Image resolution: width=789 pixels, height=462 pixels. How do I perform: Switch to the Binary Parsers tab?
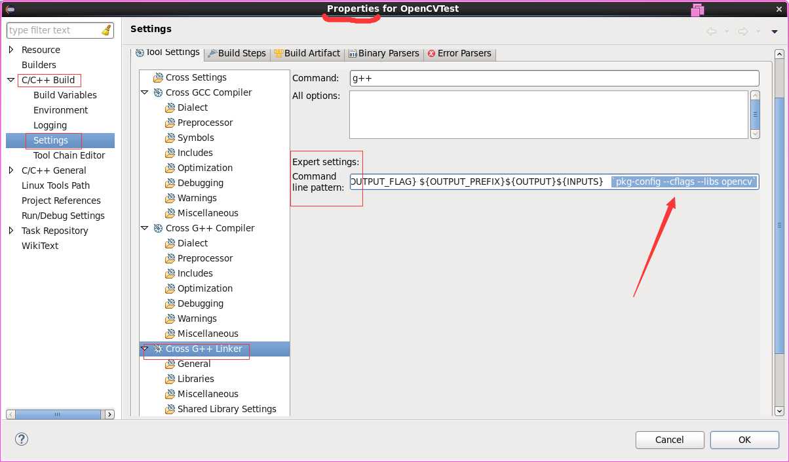pos(384,53)
